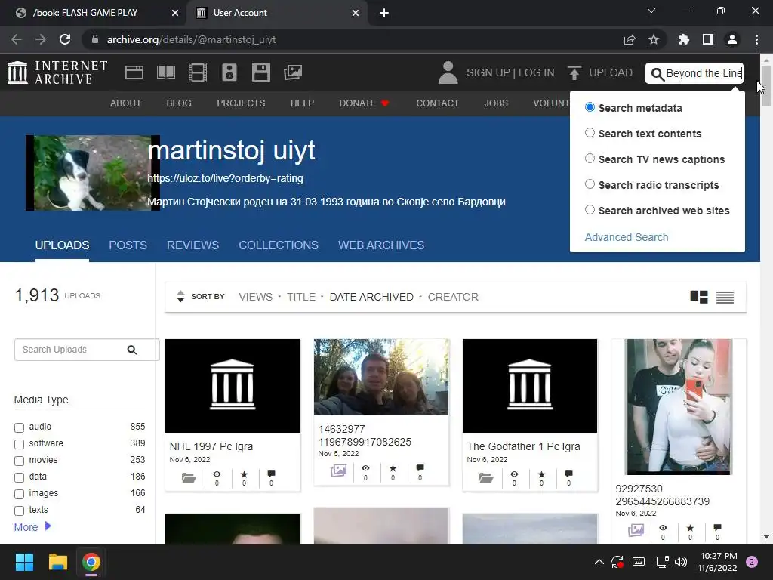Switch to '/book: FLASH GAME PLAY' browser tab
The width and height of the screenshot is (773, 580).
point(94,13)
